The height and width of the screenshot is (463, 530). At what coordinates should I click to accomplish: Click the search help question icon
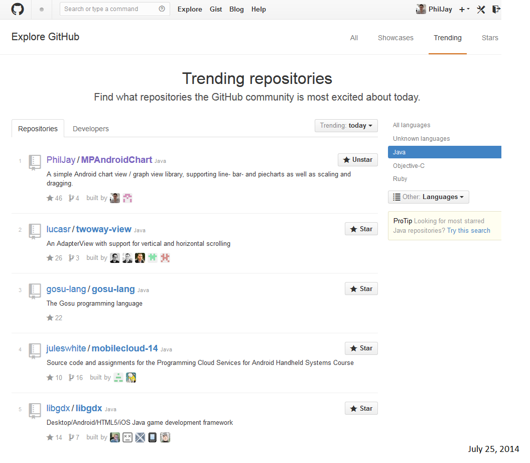coord(162,9)
